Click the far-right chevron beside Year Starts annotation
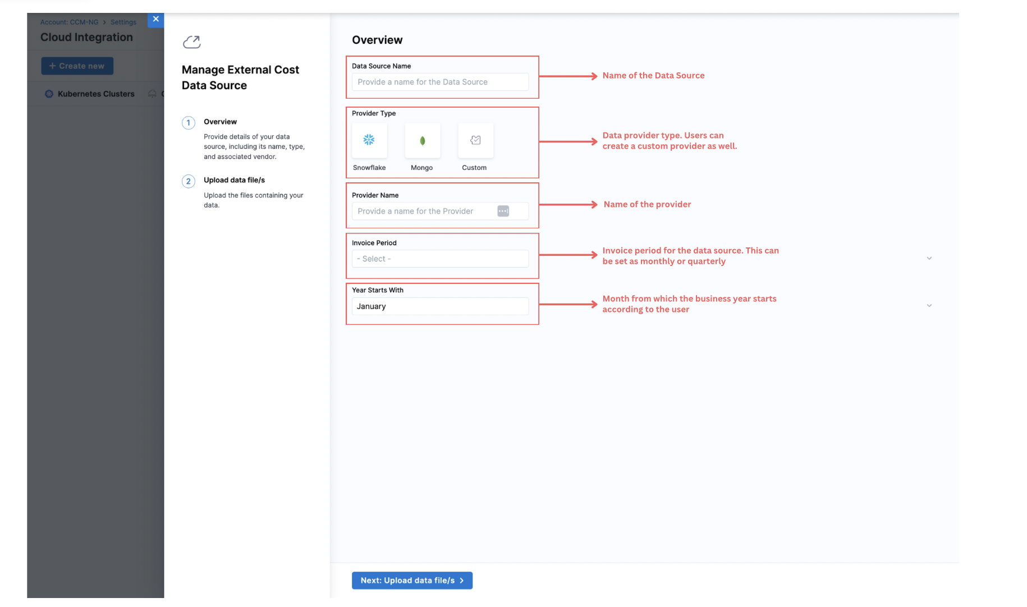Screen dimensions: 1027x607 pyautogui.click(x=929, y=306)
